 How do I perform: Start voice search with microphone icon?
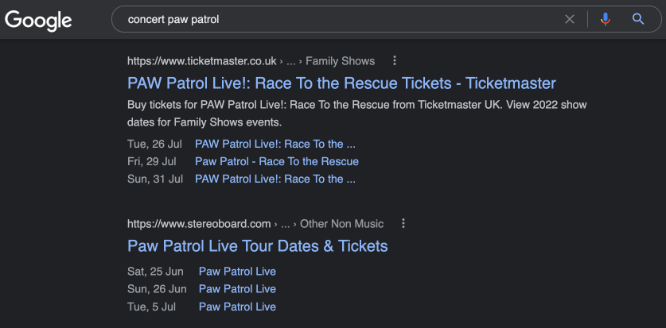606,19
